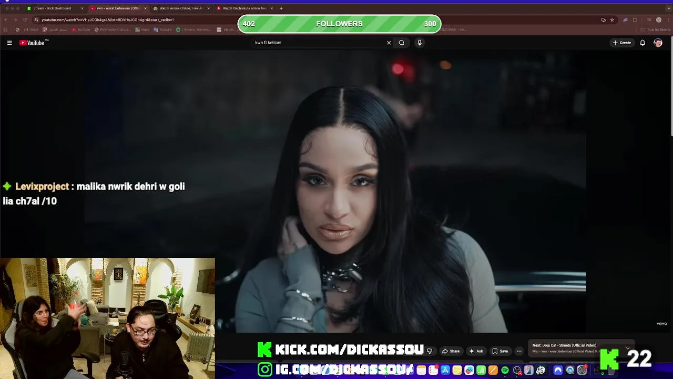Open App Store from the dock
The width and height of the screenshot is (673, 379).
click(445, 371)
